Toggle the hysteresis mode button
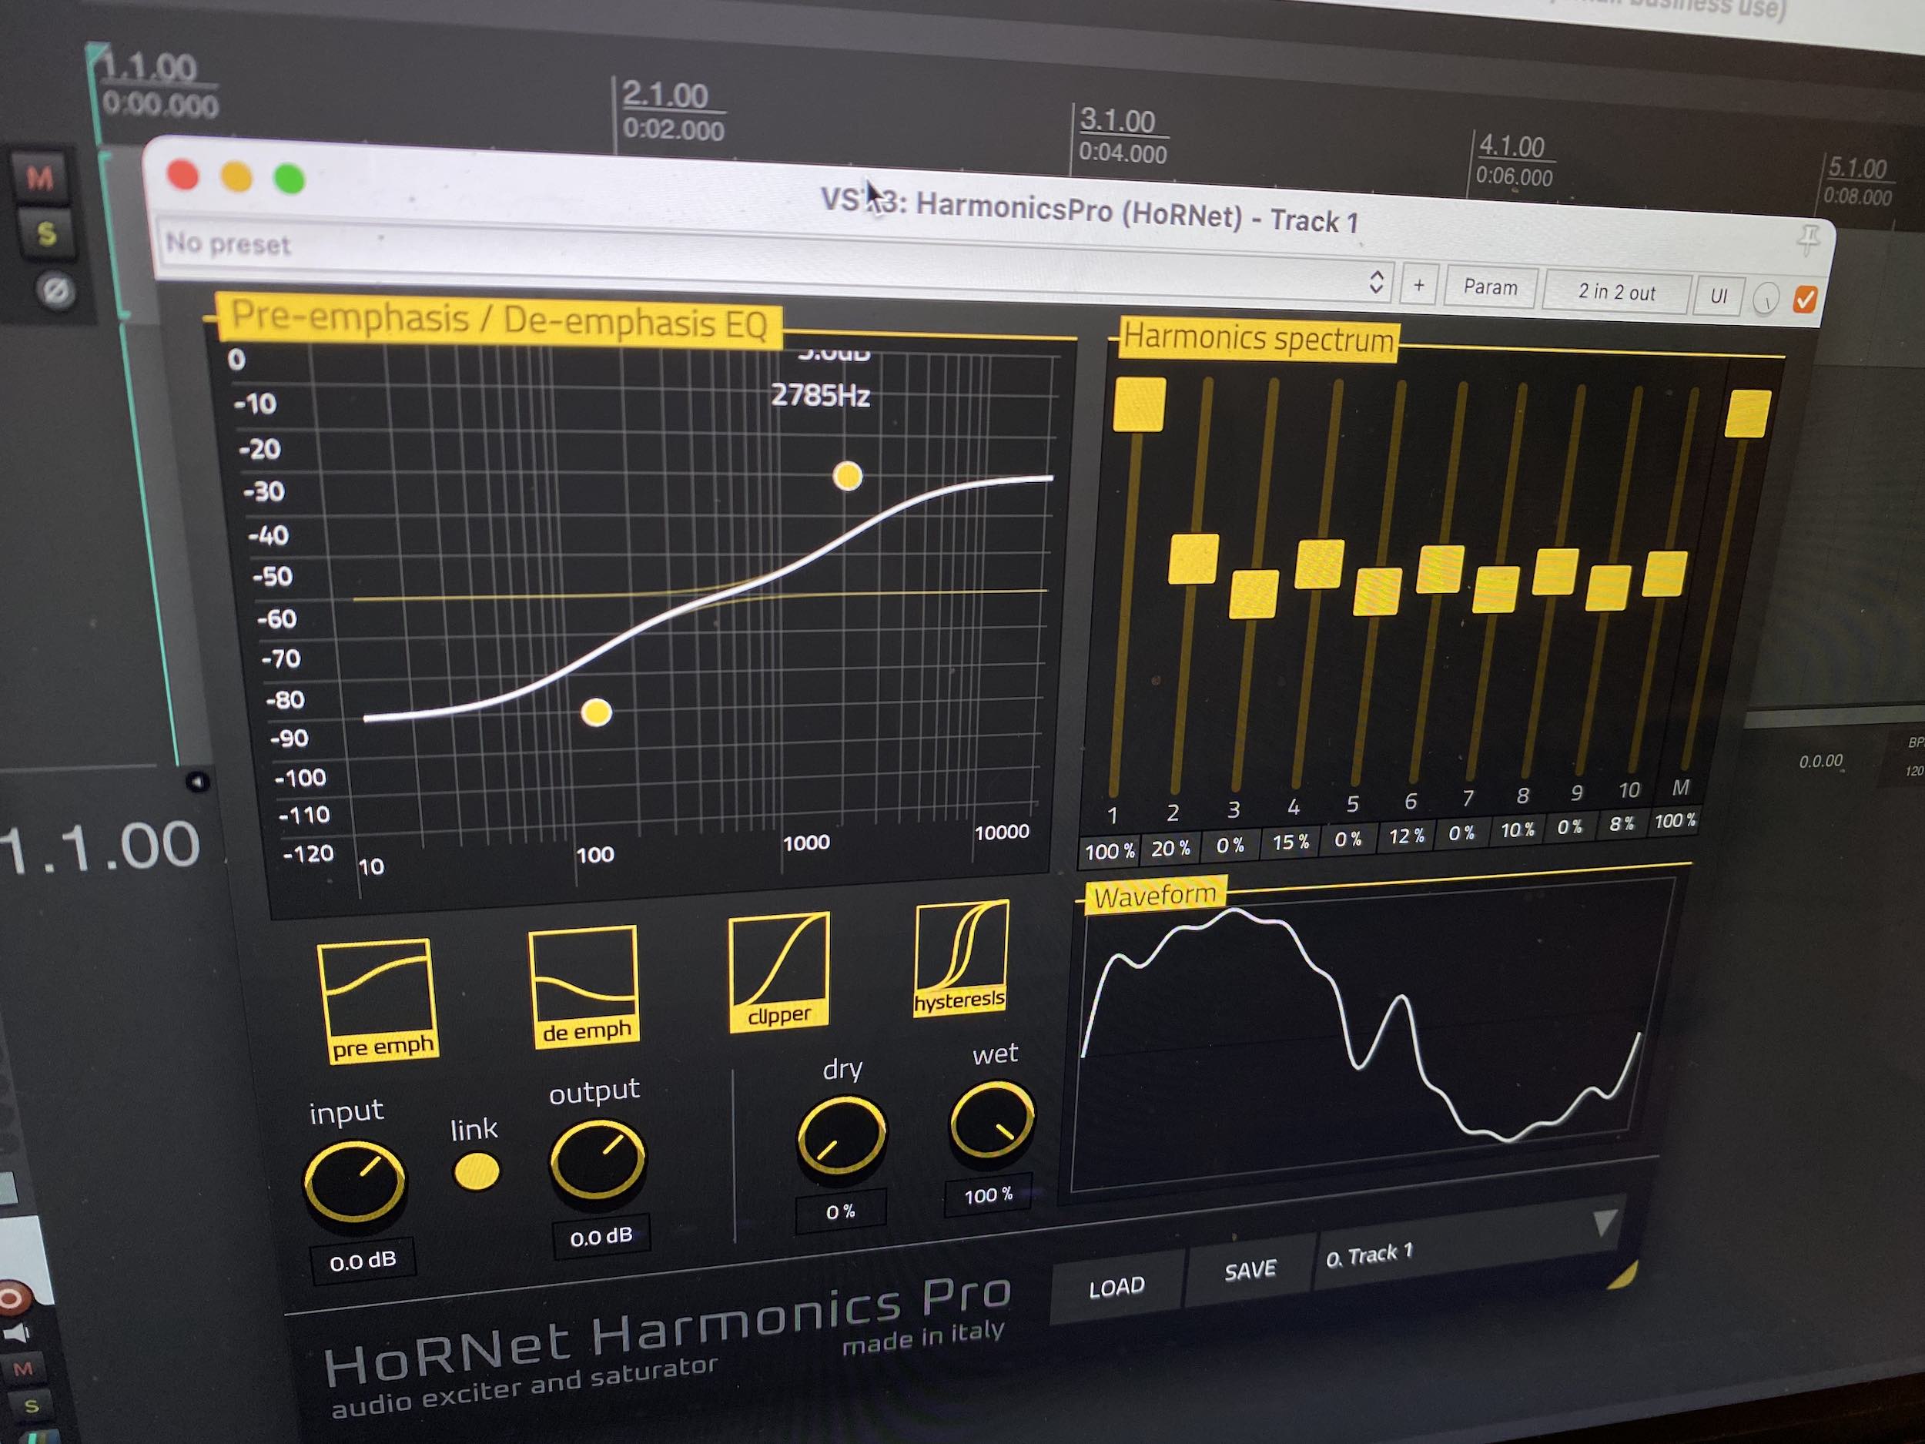 [962, 958]
